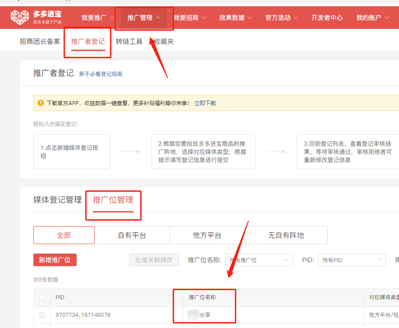Click the 多多进宝 logo icon
Viewport: 399px width, 328px height.
point(19,17)
